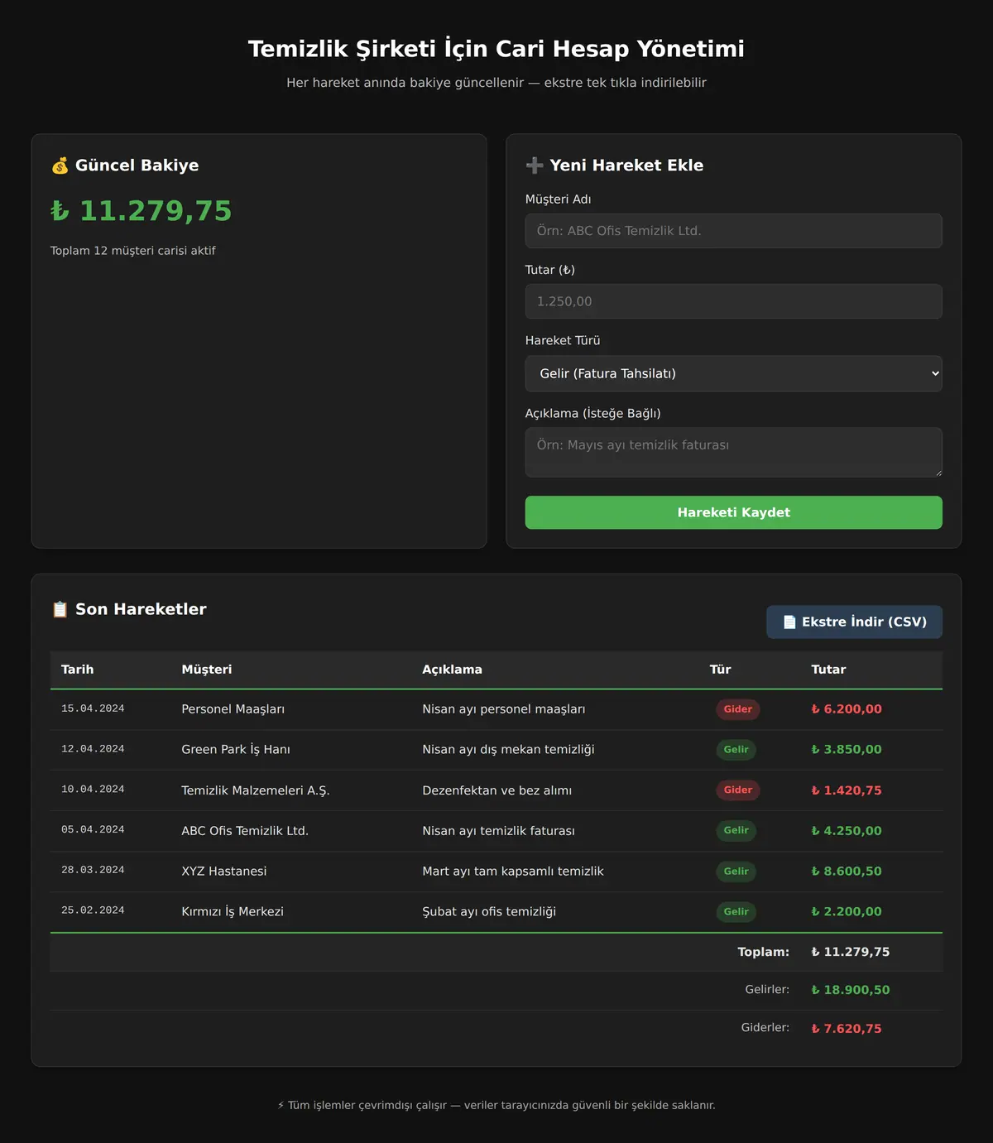Viewport: 993px width, 1143px height.
Task: Click the Gelir badge for Kırmızı İş Merkezi
Action: click(x=736, y=912)
